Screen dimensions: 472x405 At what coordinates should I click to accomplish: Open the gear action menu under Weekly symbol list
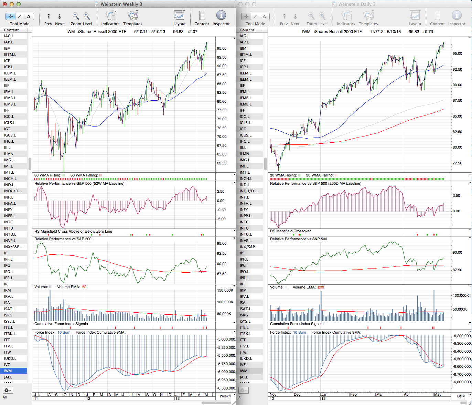pyautogui.click(x=8, y=390)
